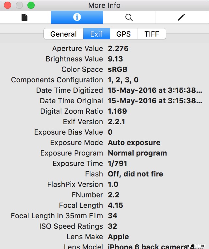Select the Exif segment

pyautogui.click(x=97, y=34)
